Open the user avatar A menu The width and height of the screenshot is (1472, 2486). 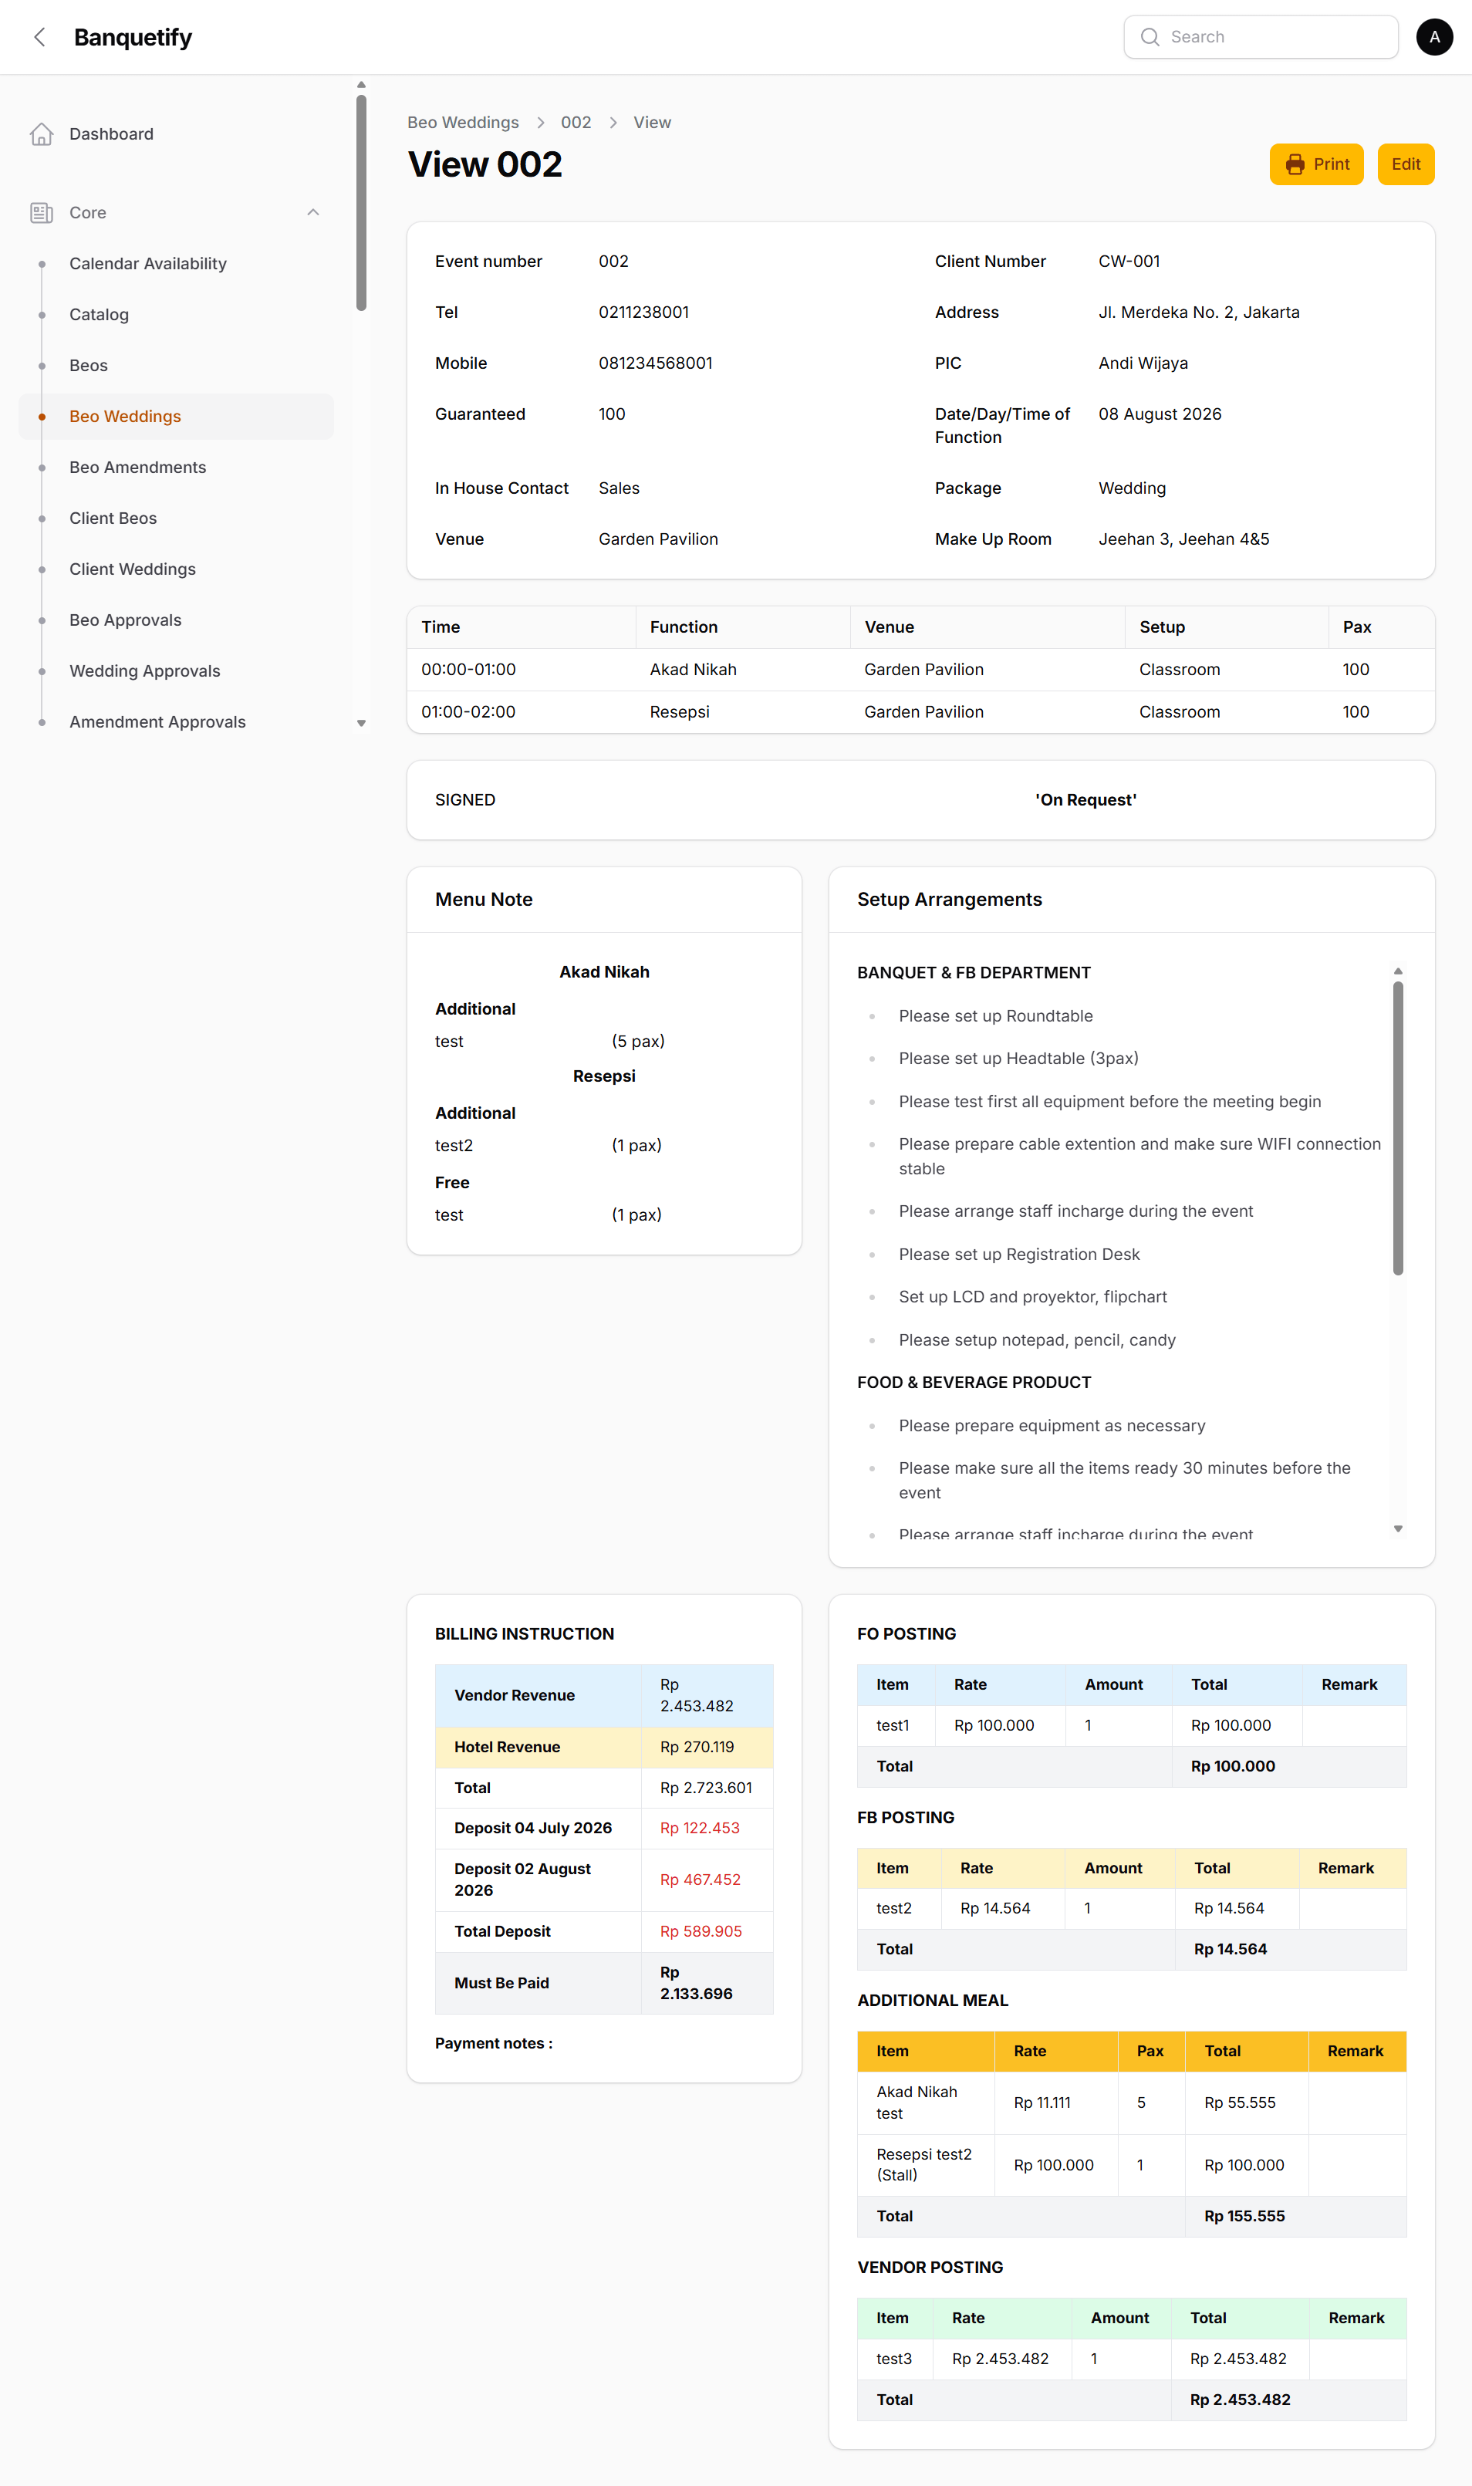click(1434, 38)
